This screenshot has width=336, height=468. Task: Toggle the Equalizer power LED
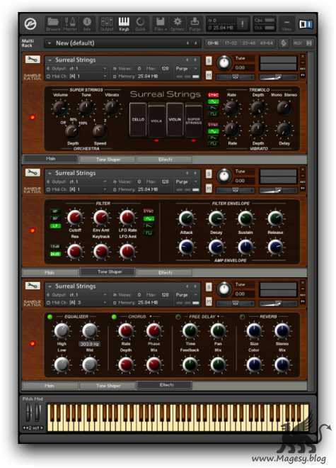tap(50, 317)
